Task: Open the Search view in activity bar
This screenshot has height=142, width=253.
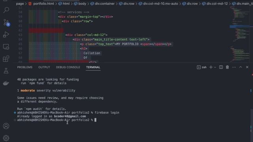Action: click(x=6, y=10)
